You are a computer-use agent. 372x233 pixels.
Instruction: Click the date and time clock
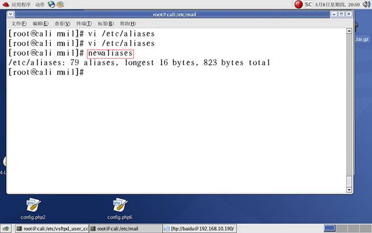coord(338,4)
